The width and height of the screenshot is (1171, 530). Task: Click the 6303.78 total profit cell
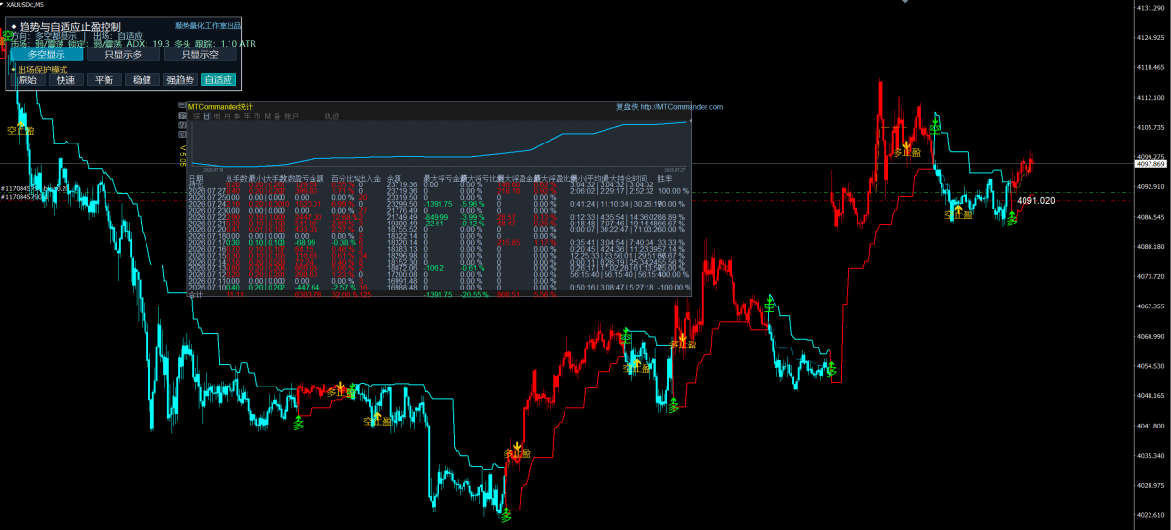[308, 294]
